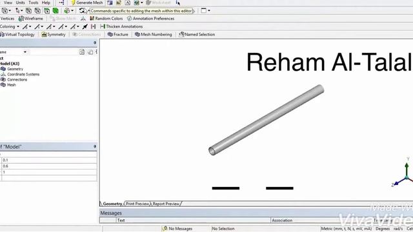Open the Edge Coloring dropdown
The width and height of the screenshot is (413, 232).
coord(10,26)
